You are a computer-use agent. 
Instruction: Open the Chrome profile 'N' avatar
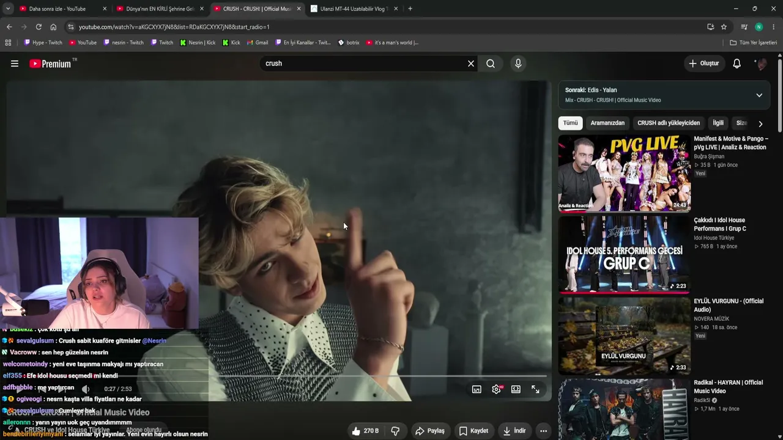(x=759, y=27)
